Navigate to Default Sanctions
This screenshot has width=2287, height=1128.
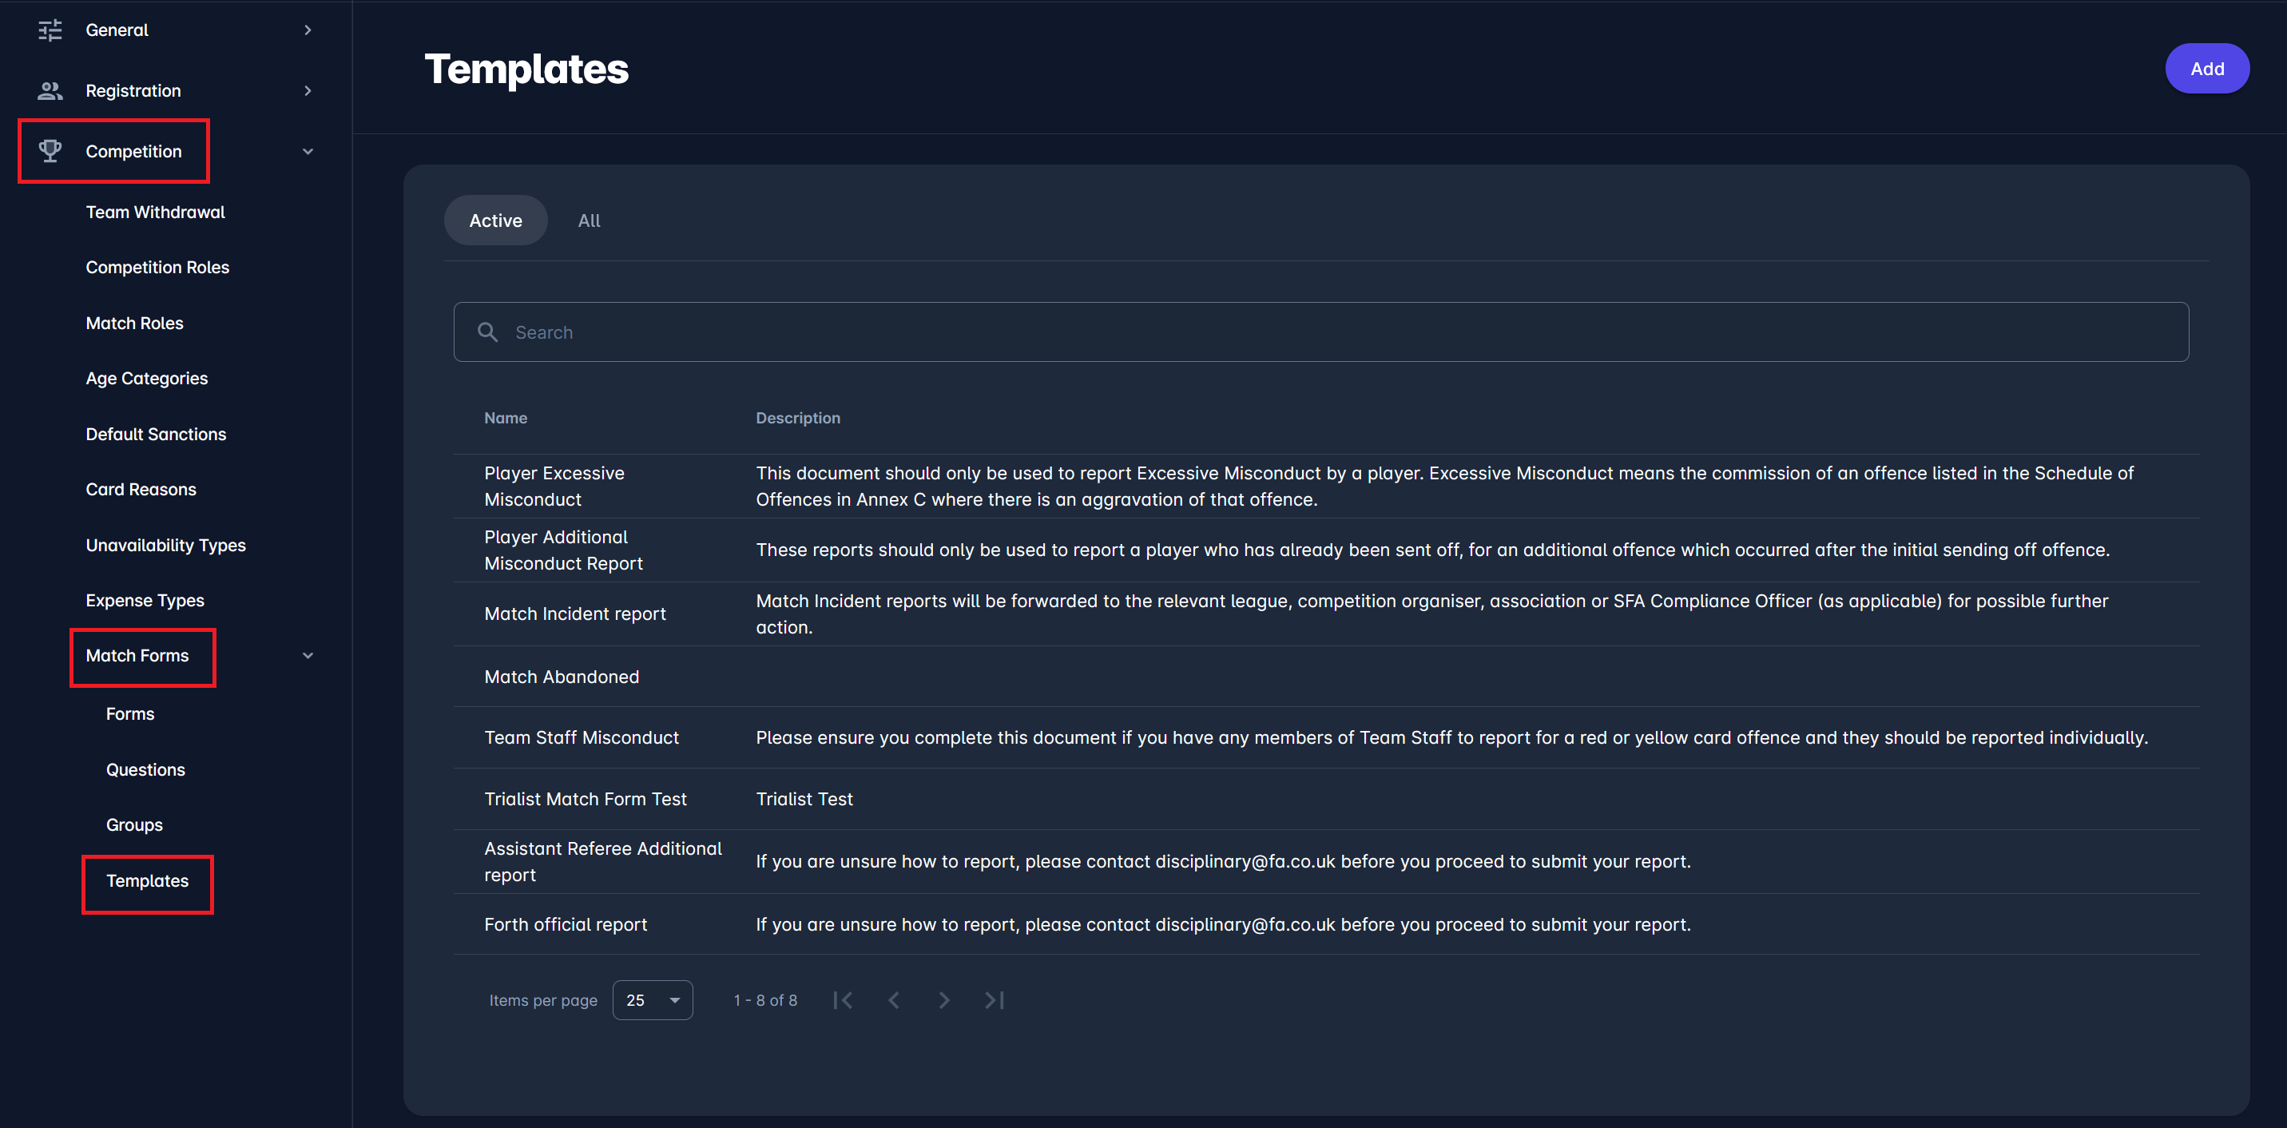click(157, 435)
